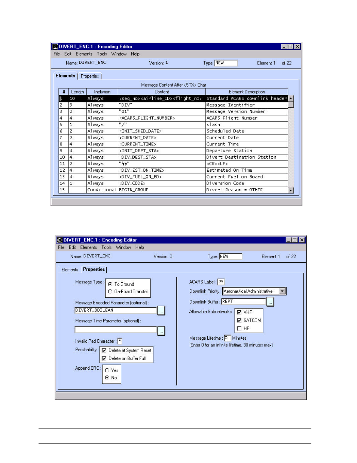
Task: Click the app icon in the lower Encoding Editor title bar
Action: point(59,240)
